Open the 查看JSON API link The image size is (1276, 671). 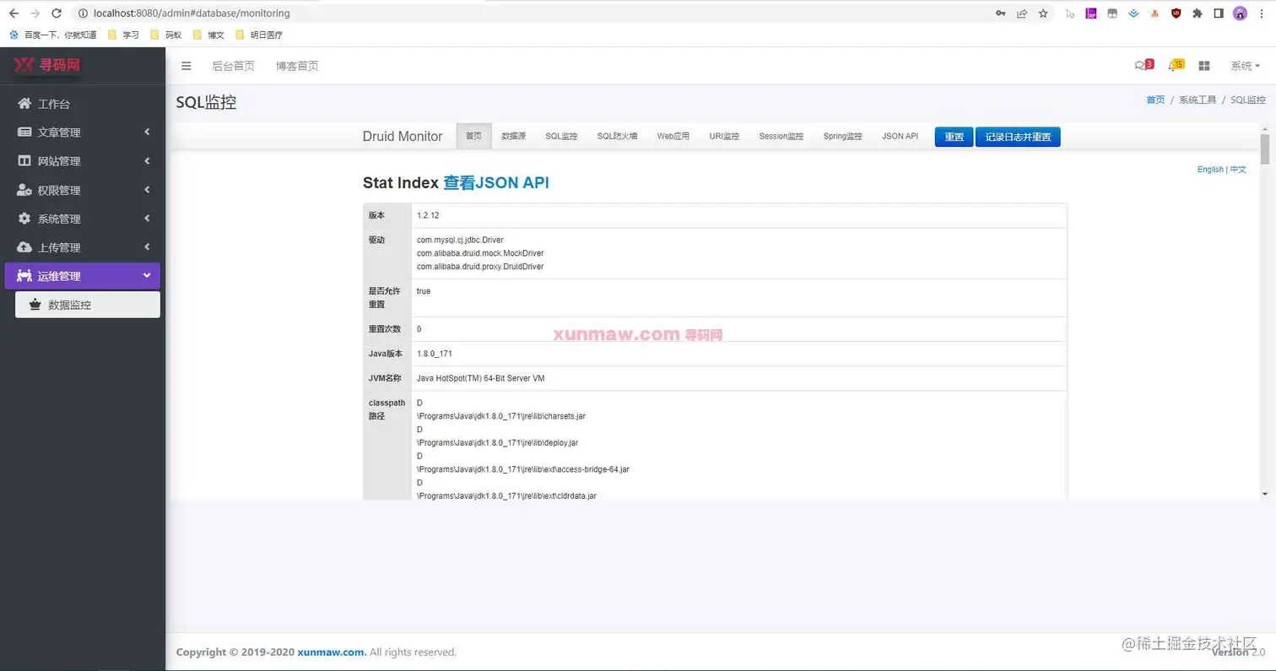point(496,182)
